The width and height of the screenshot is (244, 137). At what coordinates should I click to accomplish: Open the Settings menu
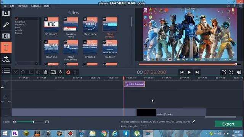[x=36, y=6]
